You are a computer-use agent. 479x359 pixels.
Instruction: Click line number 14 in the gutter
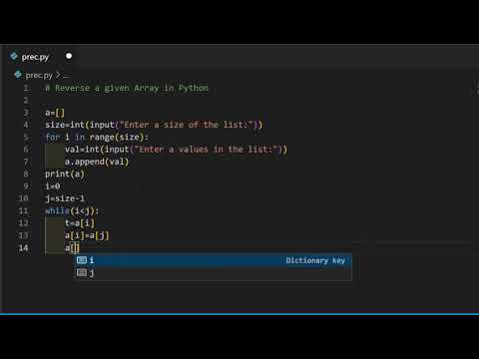pos(23,248)
